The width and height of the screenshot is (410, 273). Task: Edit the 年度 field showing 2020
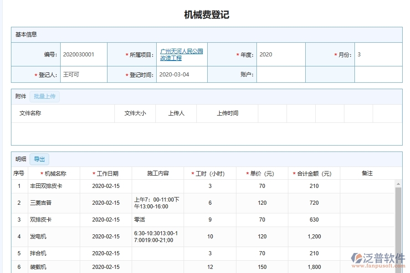pos(280,54)
